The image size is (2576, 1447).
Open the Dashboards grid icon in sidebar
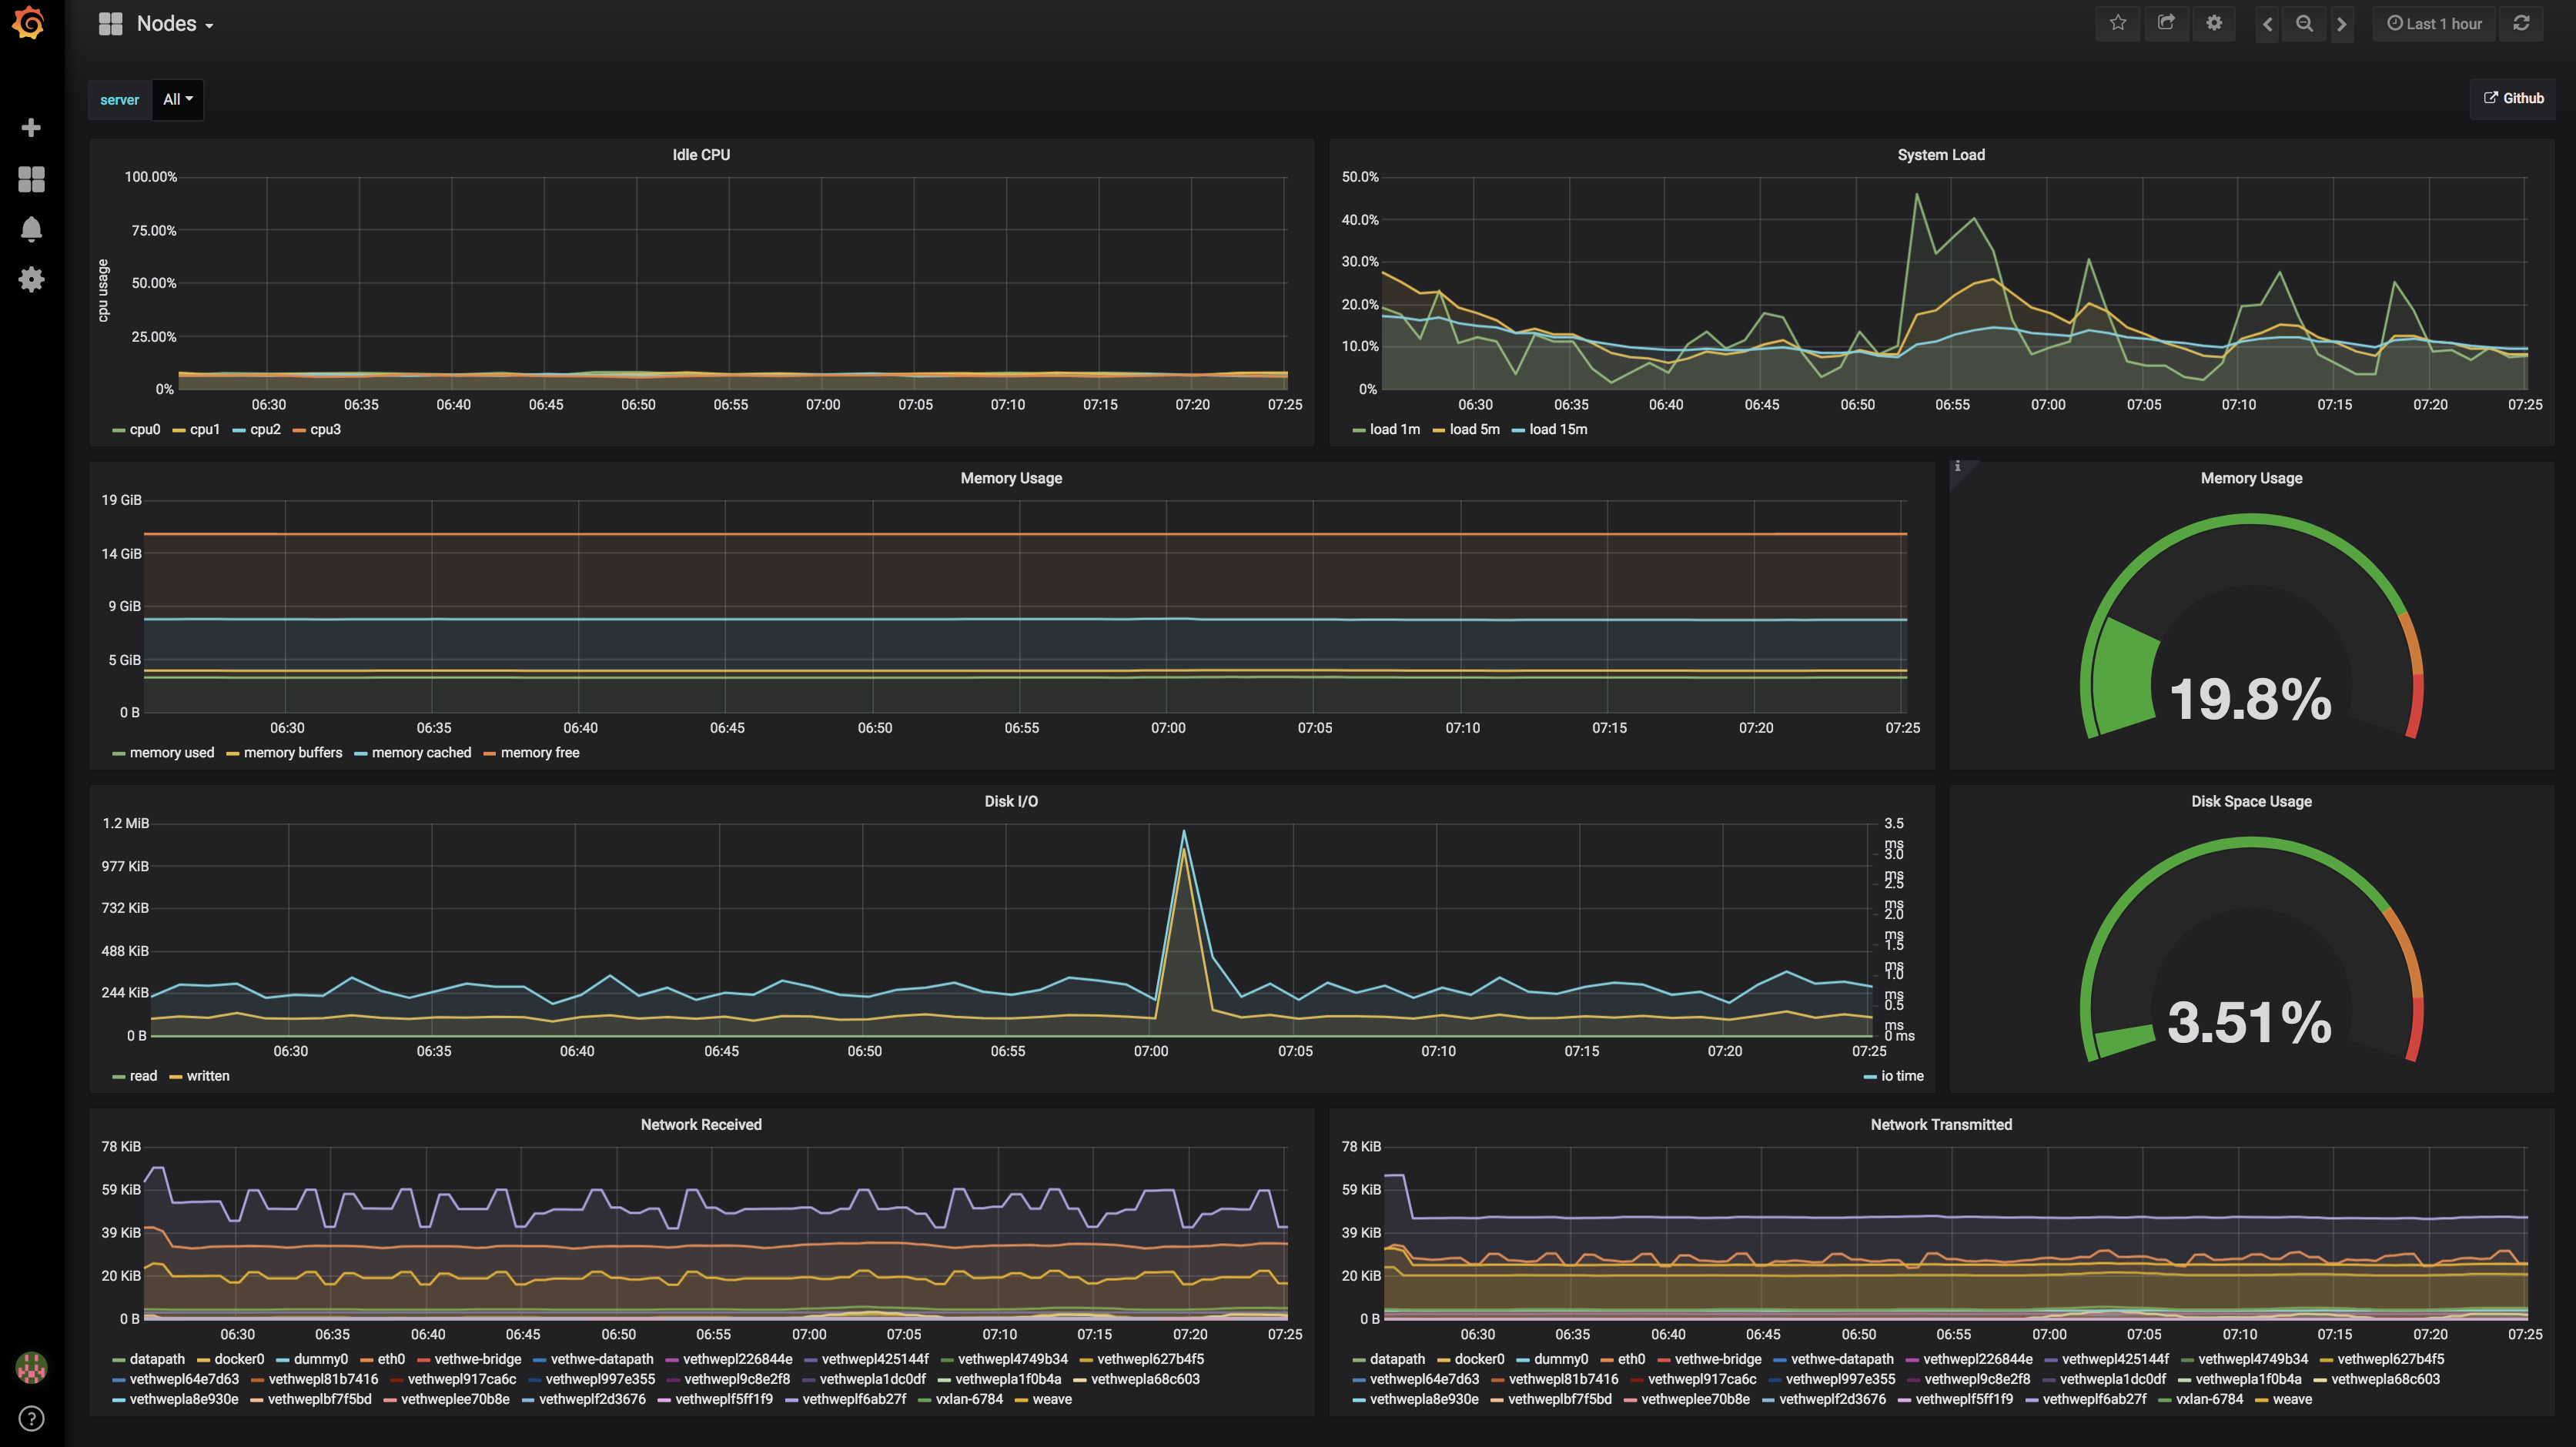point(31,179)
